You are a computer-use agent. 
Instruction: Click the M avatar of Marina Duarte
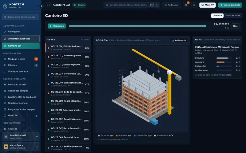(6, 147)
